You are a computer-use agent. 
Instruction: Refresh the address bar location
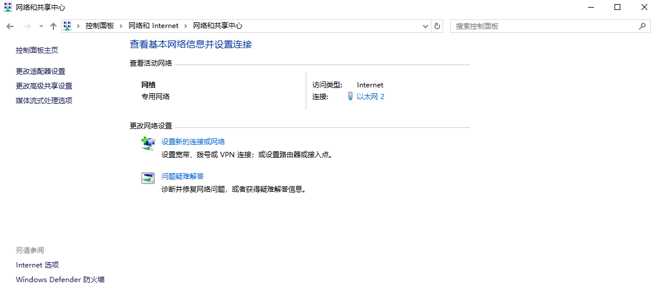(437, 26)
